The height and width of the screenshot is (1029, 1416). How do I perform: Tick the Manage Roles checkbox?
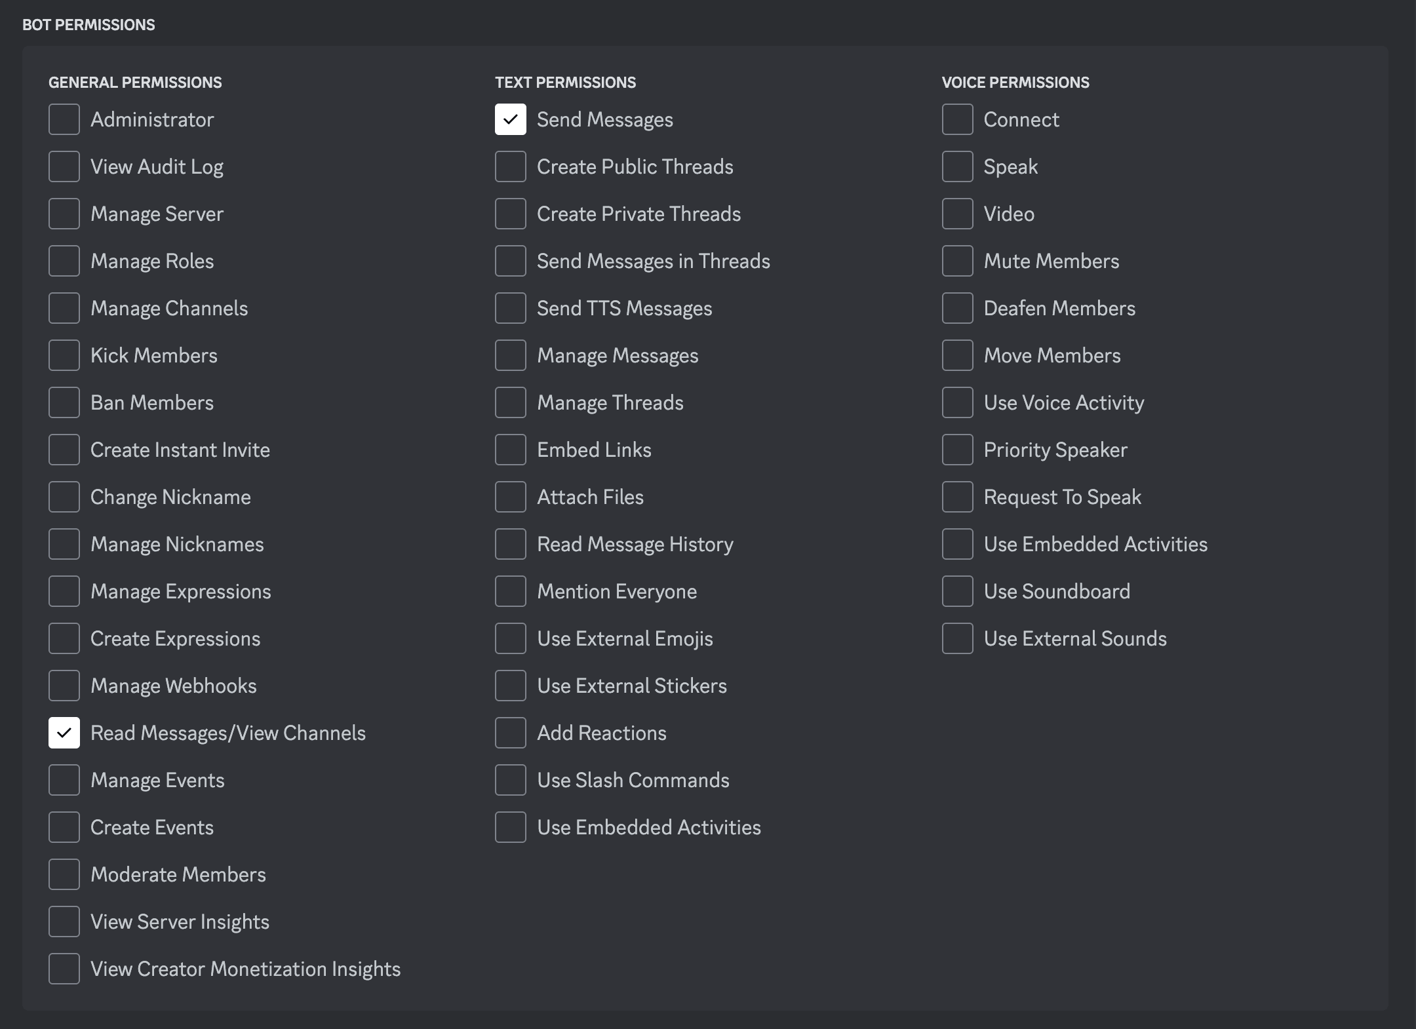pyautogui.click(x=64, y=261)
